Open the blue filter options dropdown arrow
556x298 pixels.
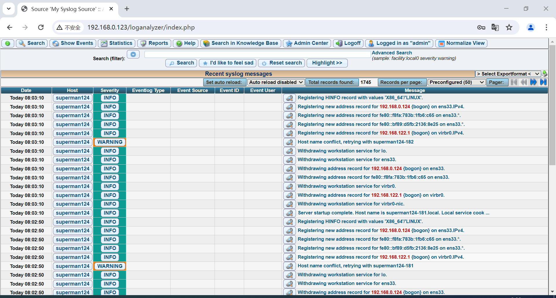click(x=133, y=54)
